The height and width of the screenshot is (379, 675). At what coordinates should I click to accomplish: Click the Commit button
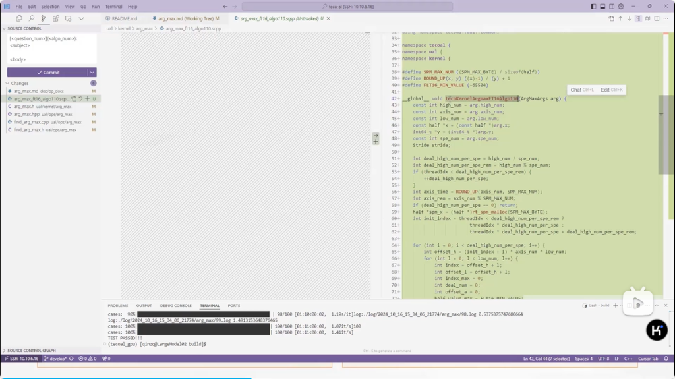pyautogui.click(x=47, y=73)
